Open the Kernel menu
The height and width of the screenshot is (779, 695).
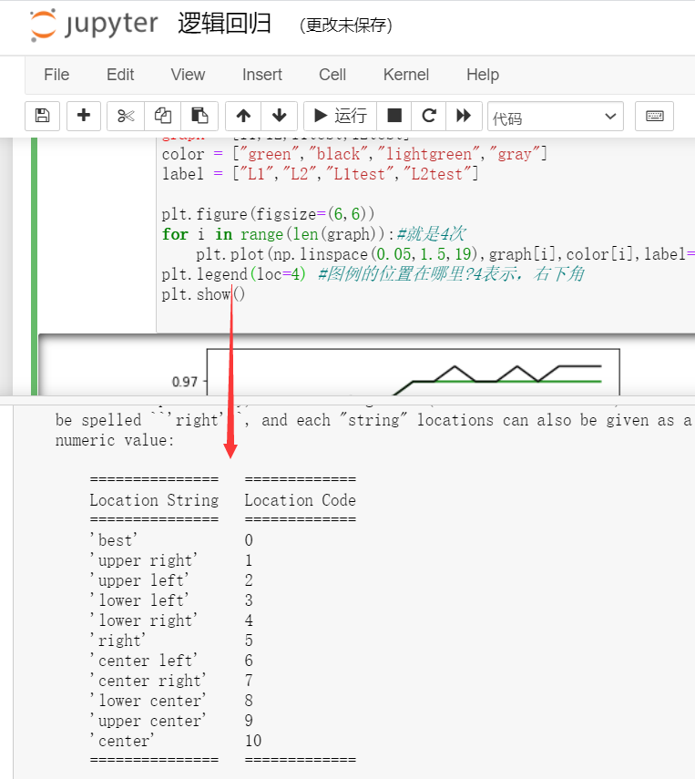(406, 75)
